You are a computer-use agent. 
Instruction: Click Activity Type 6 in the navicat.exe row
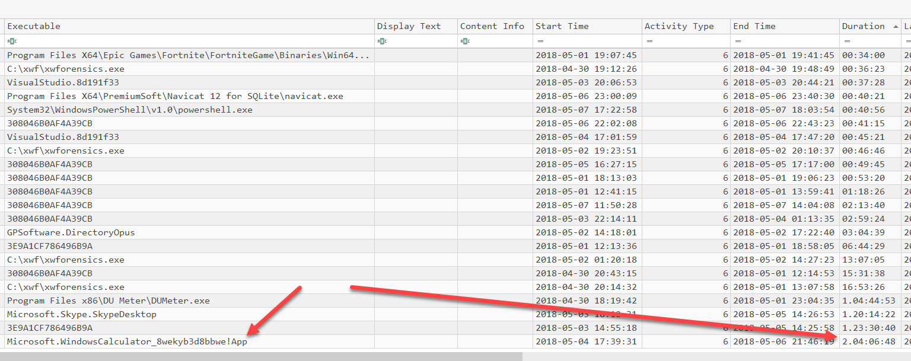[725, 96]
